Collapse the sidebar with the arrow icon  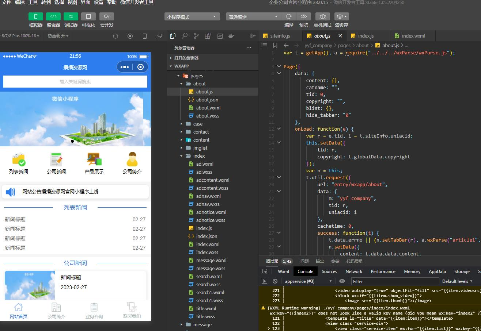253,36
